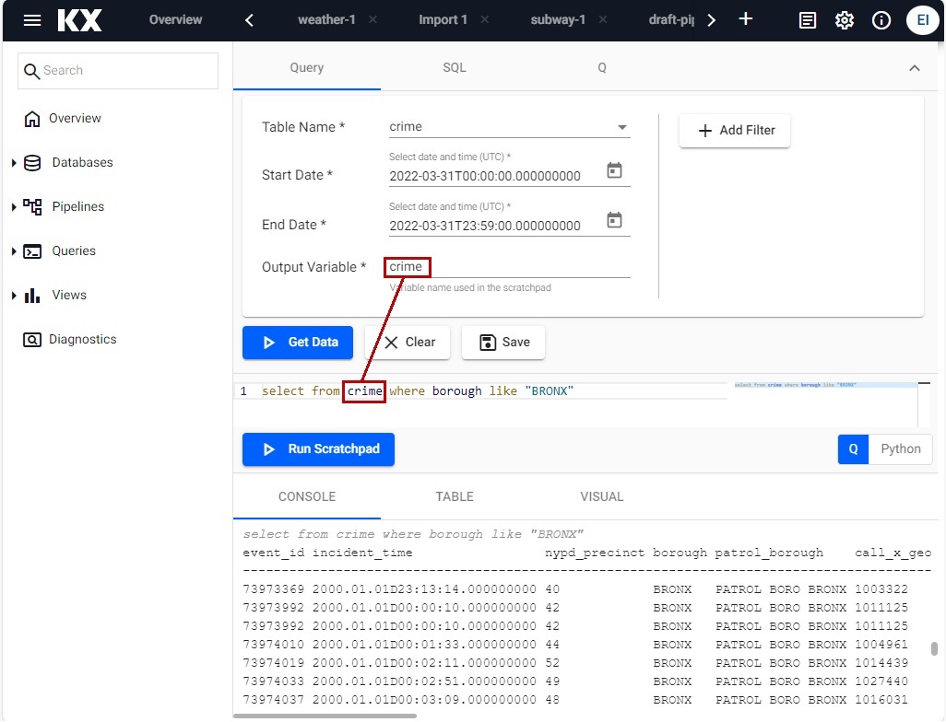Open the info icon
The image size is (946, 722).
tap(881, 20)
